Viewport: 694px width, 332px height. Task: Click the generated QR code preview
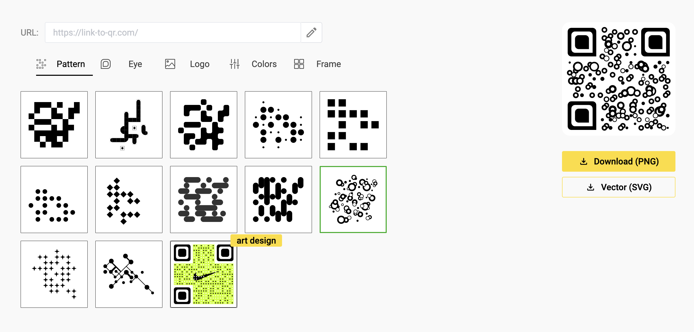618,79
